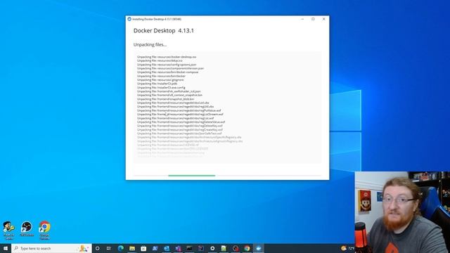
Task: Open Cortana from the taskbar circle icon
Action: (97, 248)
